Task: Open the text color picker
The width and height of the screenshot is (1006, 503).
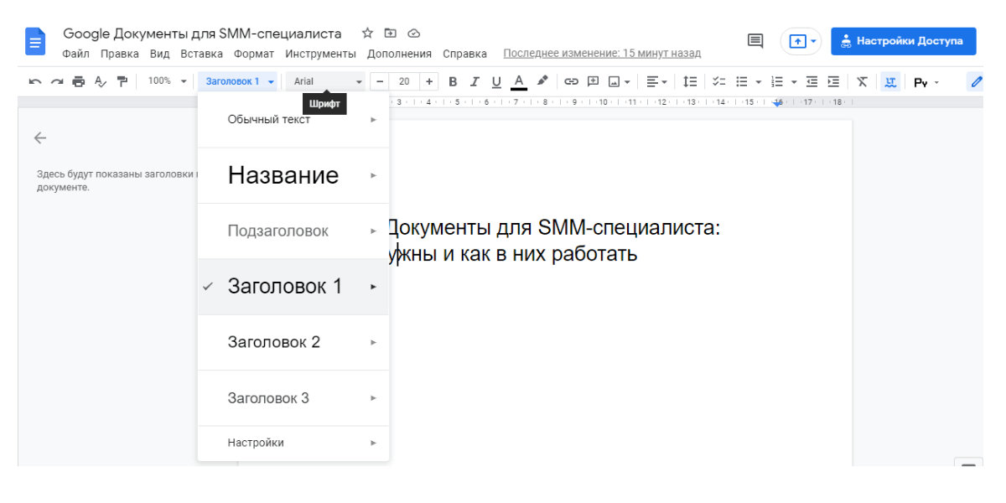Action: tap(519, 81)
